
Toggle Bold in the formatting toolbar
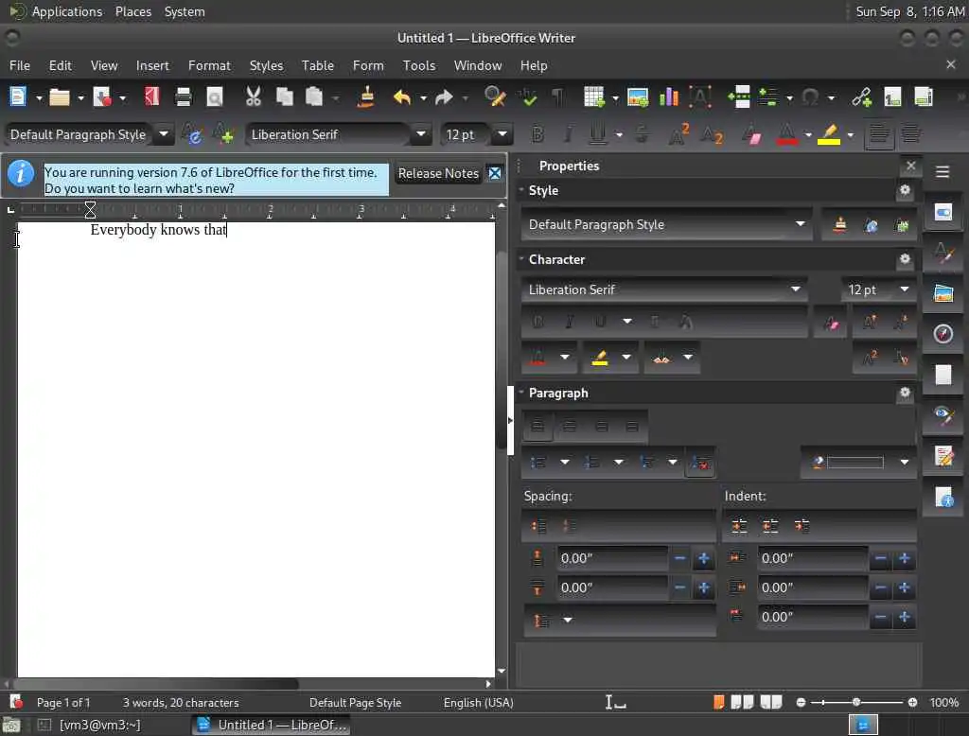[x=537, y=134]
